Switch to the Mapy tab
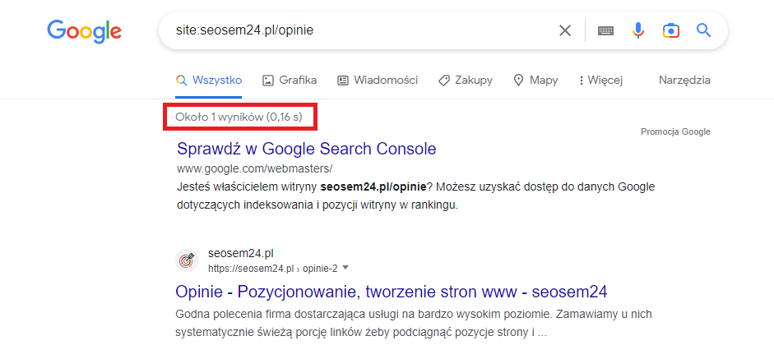This screenshot has height=359, width=774. [535, 80]
